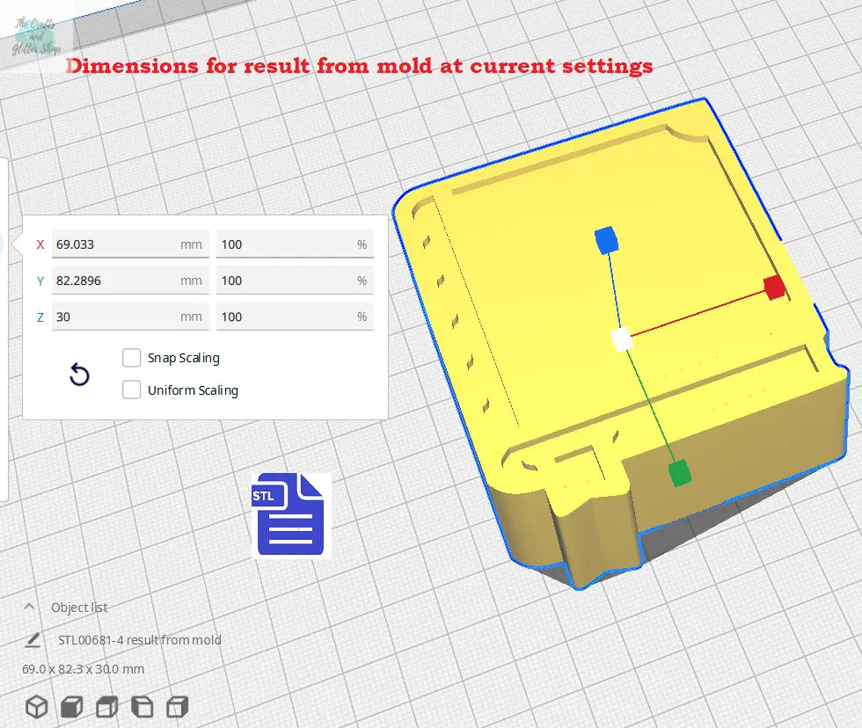Enable the Snap Scaling checkbox
Viewport: 862px width, 728px height.
[132, 358]
